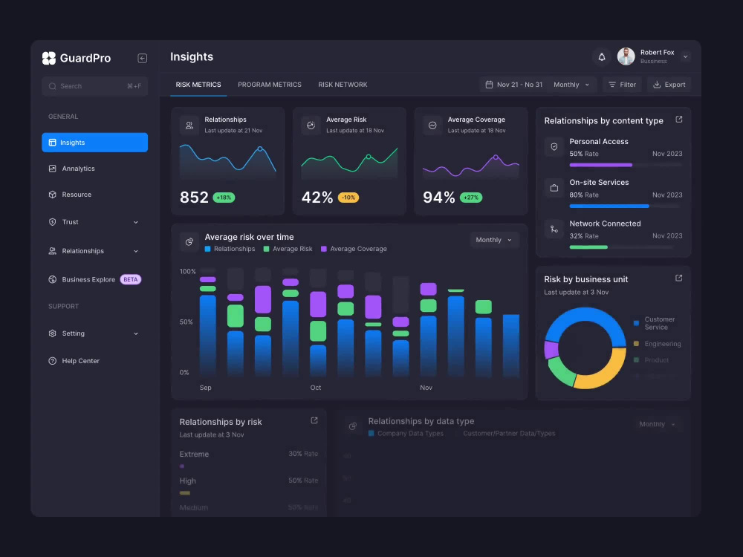Collapse the sidebar with the arrow icon

[x=142, y=58]
